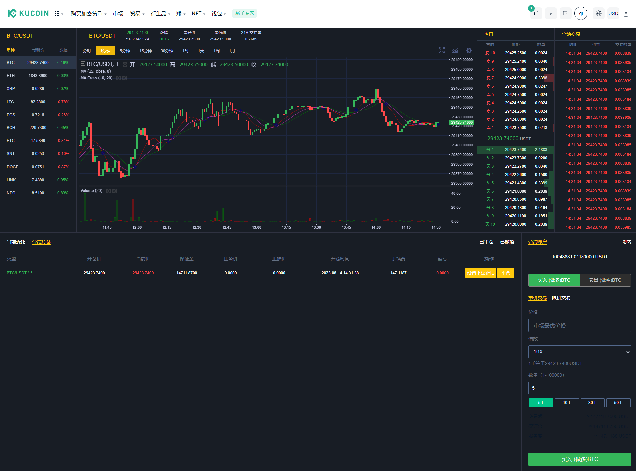
Task: Select the 买入 (做多)BTC side toggle
Action: tap(554, 280)
